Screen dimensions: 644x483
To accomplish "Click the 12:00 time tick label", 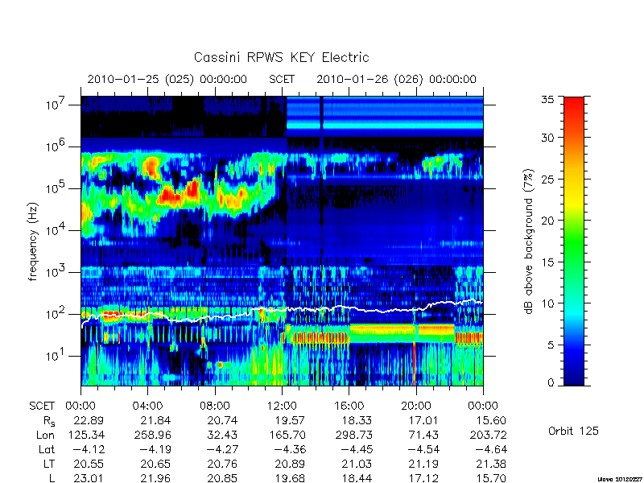I will (x=282, y=406).
